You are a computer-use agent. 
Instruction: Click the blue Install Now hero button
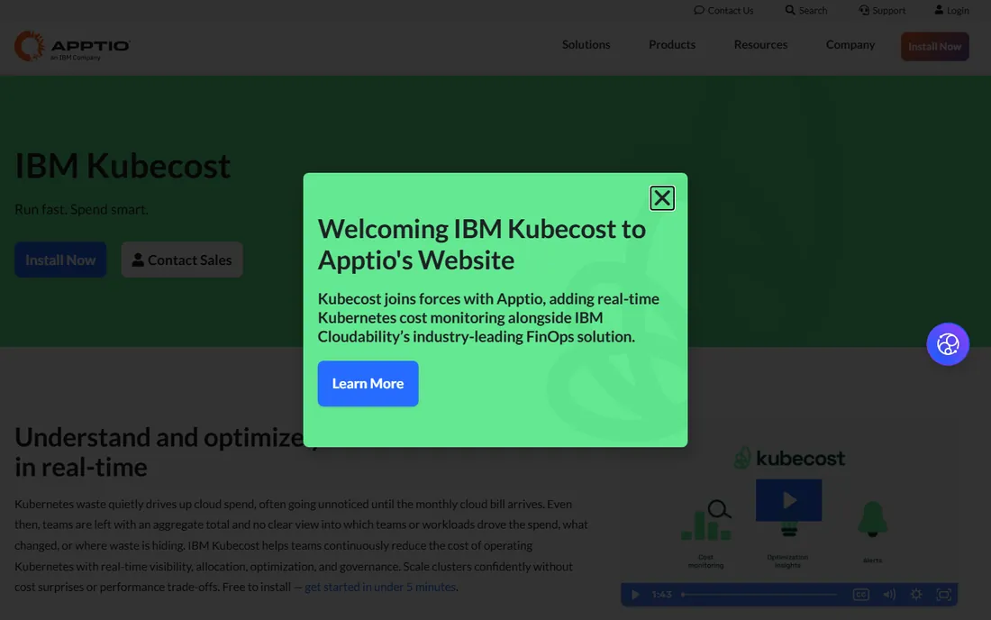coord(60,260)
